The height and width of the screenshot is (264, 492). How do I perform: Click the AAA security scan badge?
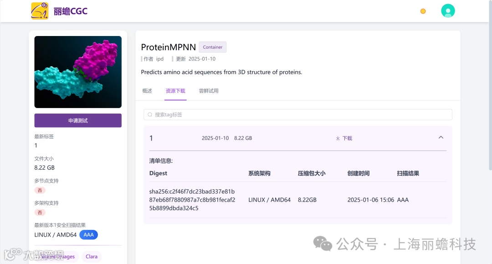coord(88,235)
